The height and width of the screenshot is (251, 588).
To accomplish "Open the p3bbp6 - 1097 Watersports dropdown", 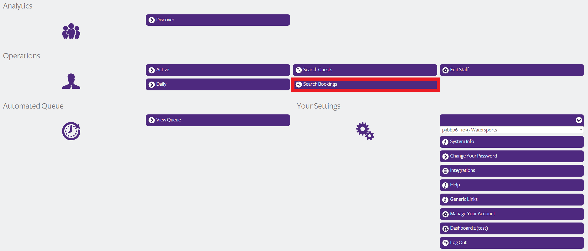I will click(x=511, y=130).
